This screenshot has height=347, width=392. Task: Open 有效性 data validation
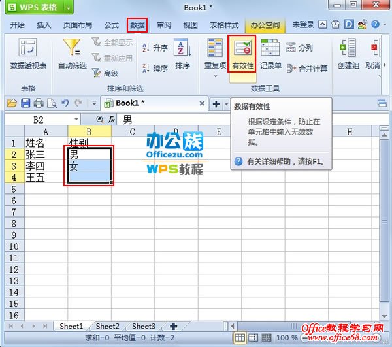(x=242, y=54)
